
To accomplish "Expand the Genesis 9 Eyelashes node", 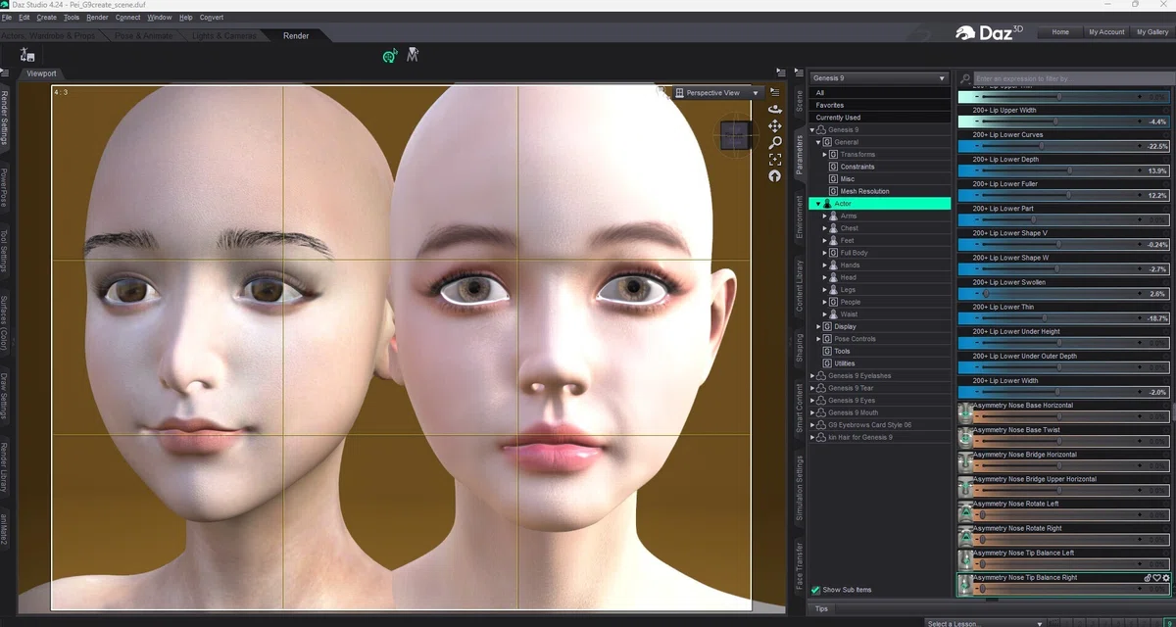I will pos(812,376).
